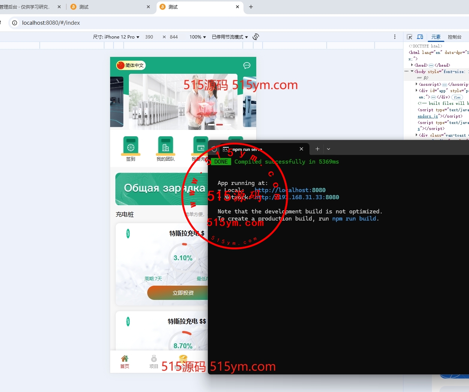Click the rotate device orientation icon
The width and height of the screenshot is (469, 392).
(x=256, y=37)
